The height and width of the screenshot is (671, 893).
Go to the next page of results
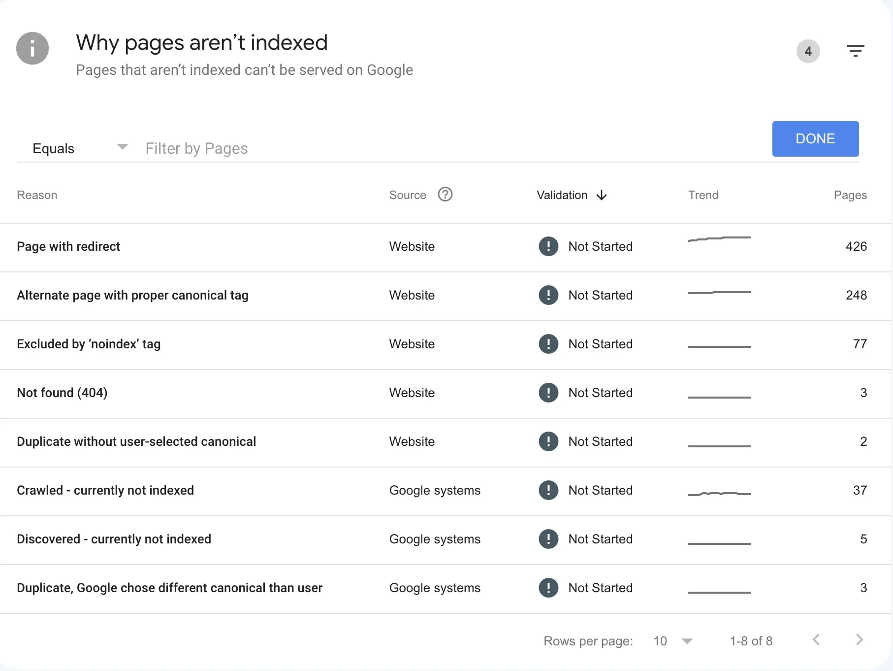859,640
